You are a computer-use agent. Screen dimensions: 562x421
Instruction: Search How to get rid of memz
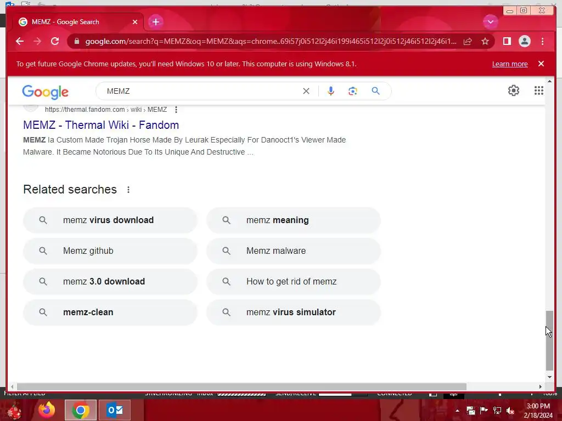(294, 282)
